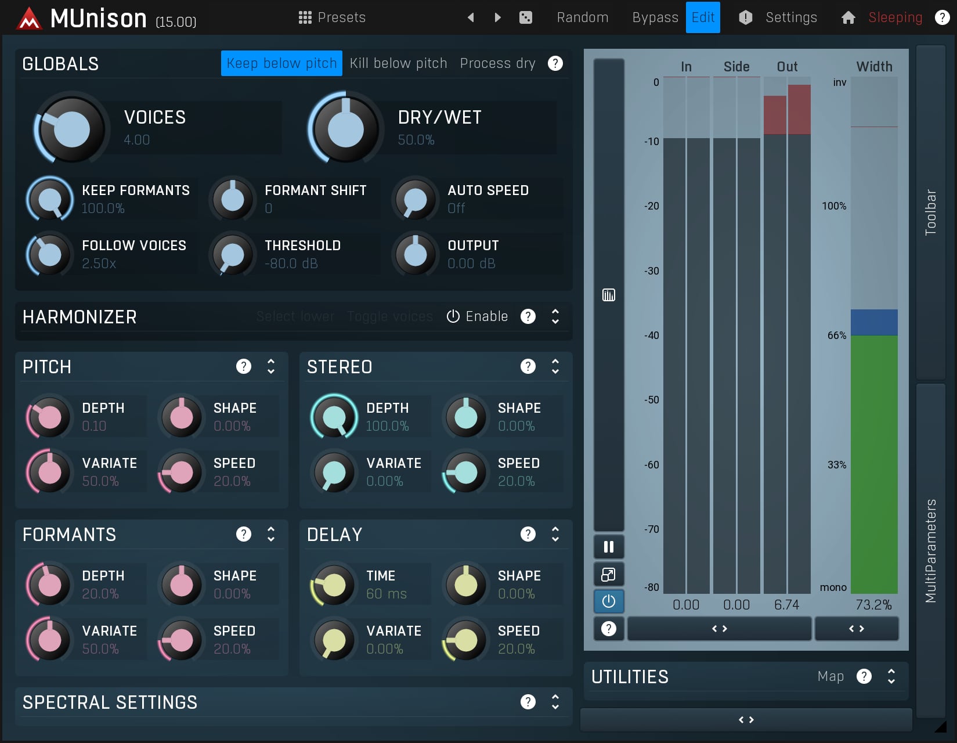Enable the Harmonizer section
Image resolution: width=957 pixels, height=743 pixels.
click(x=477, y=316)
